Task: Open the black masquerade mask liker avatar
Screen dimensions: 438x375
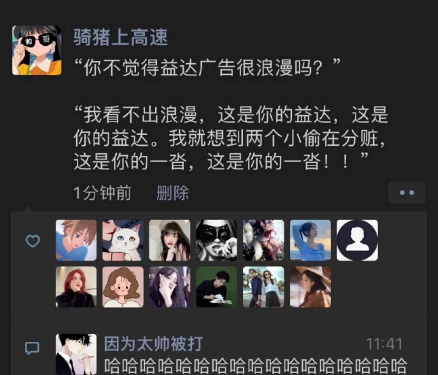Action: coord(217,240)
